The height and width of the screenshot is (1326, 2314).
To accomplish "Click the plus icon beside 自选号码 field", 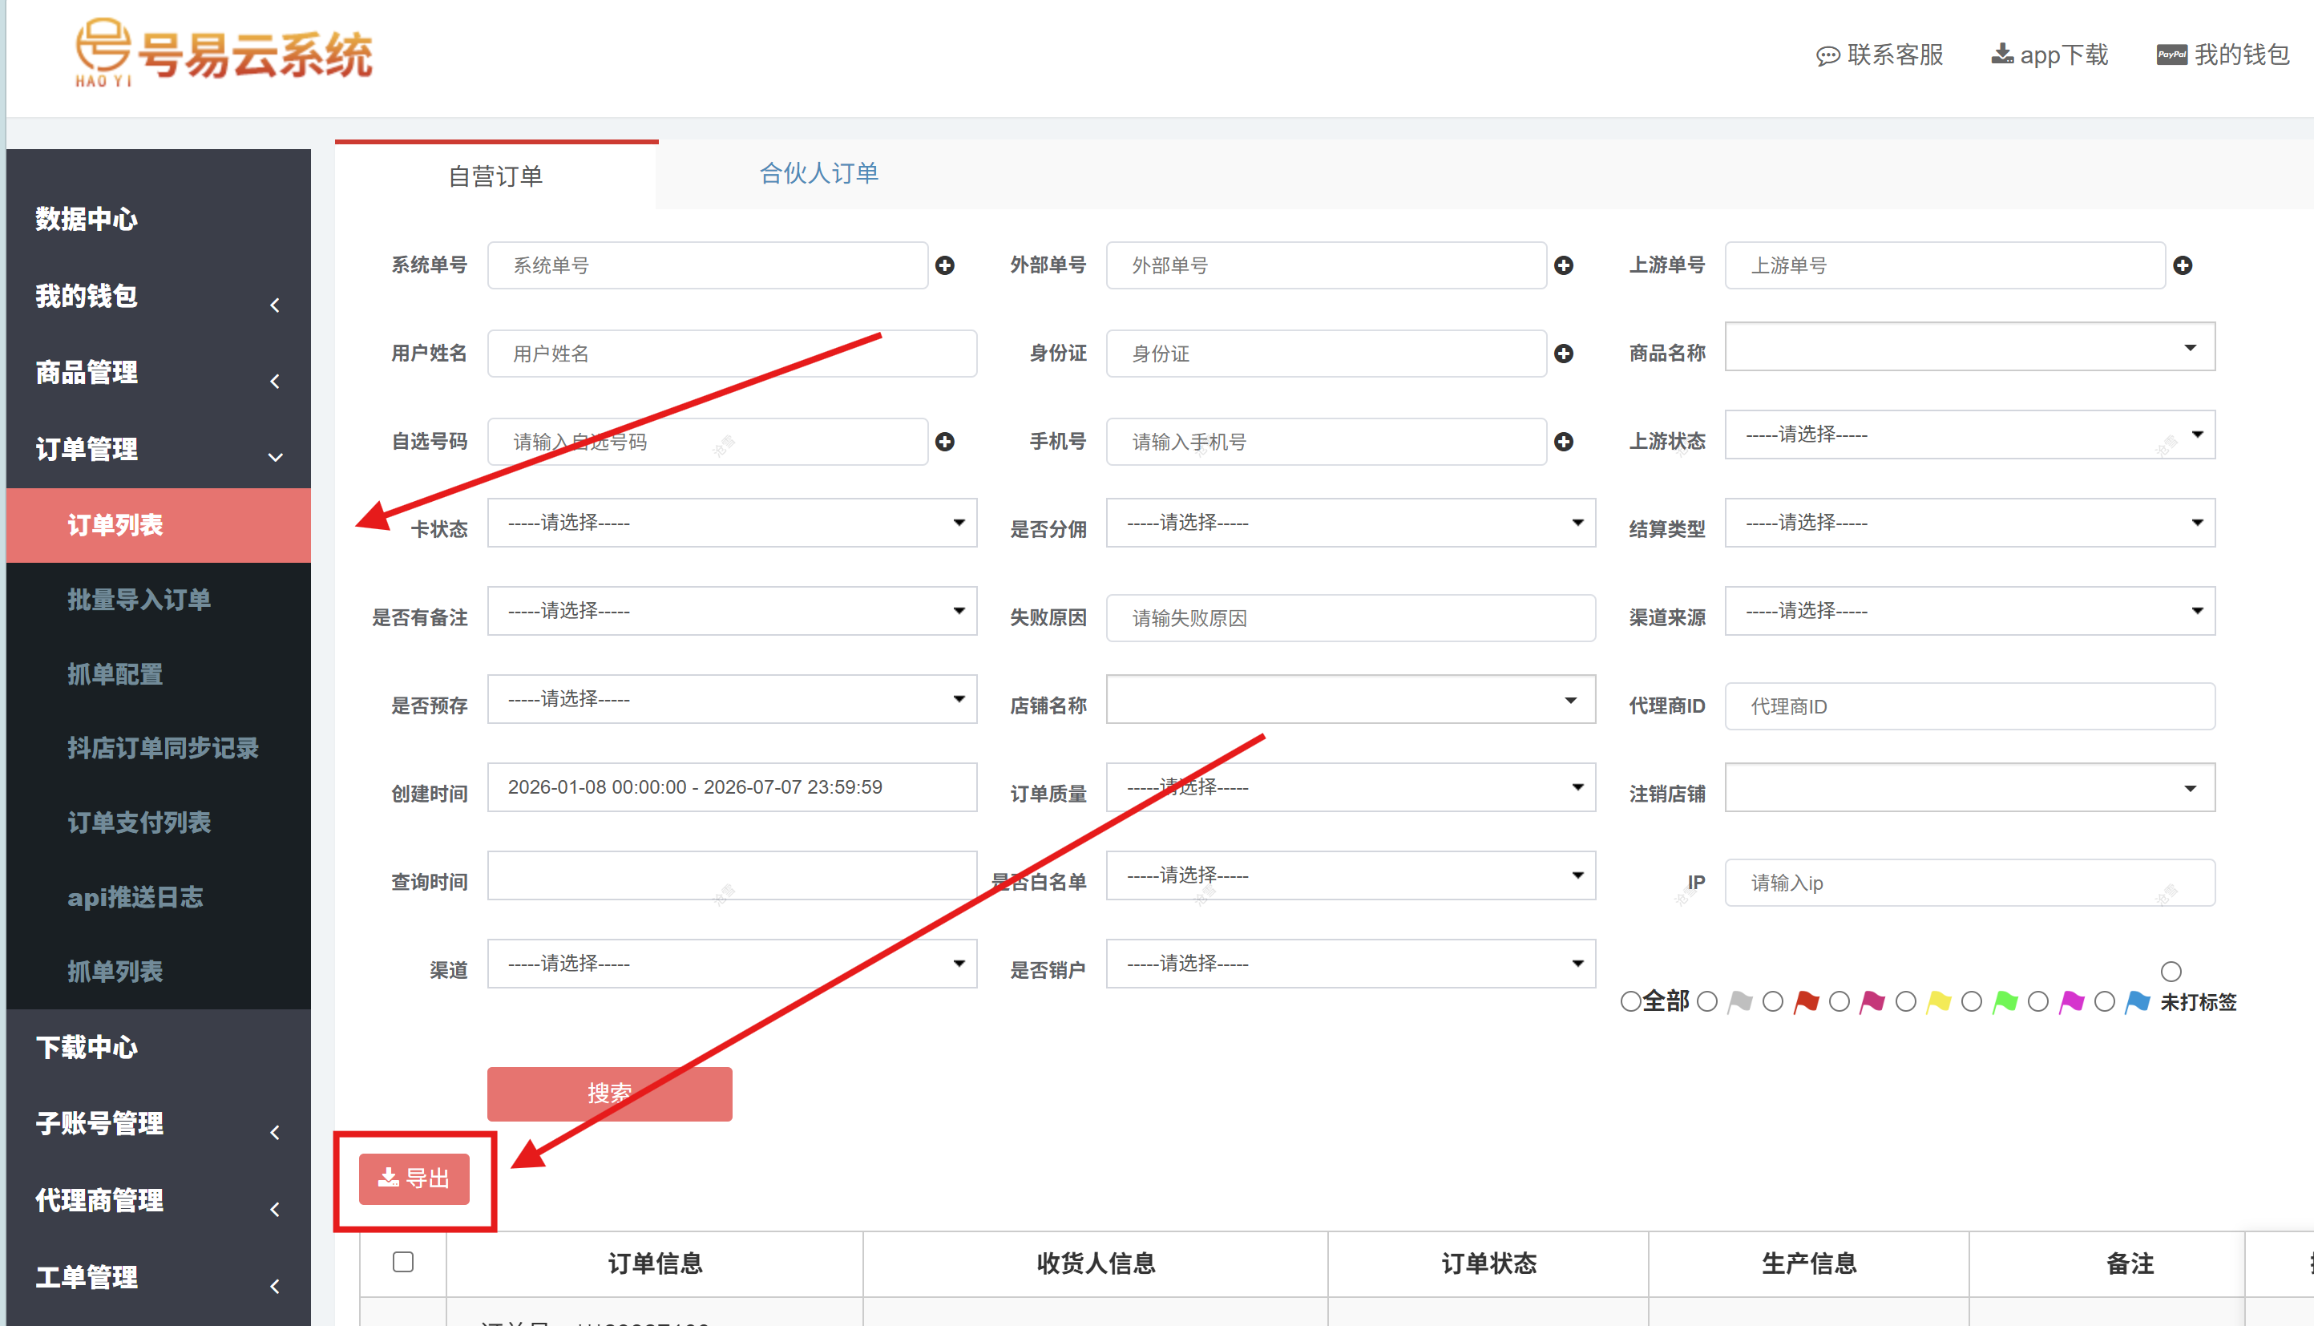I will (945, 442).
